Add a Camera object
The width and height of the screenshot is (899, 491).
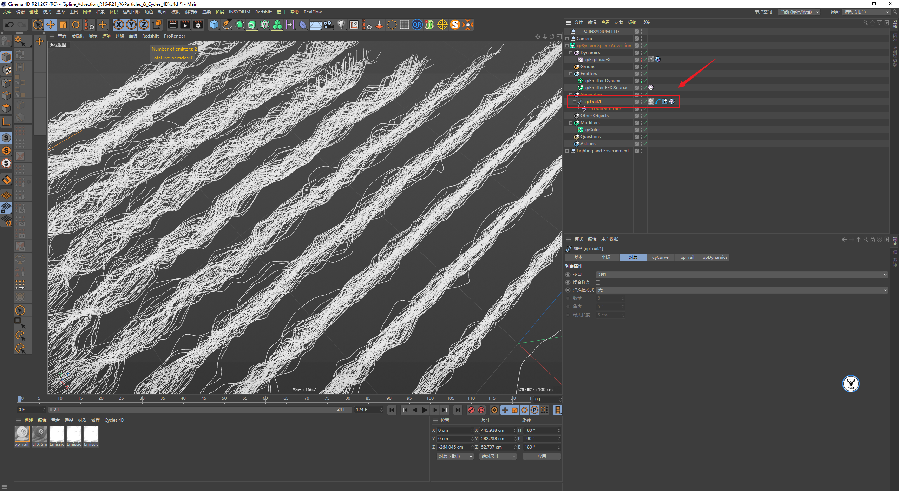pyautogui.click(x=329, y=25)
